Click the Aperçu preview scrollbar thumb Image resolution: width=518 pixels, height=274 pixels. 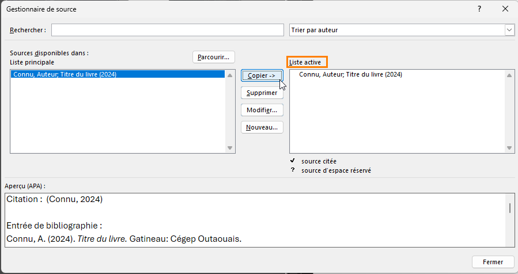[x=509, y=208]
